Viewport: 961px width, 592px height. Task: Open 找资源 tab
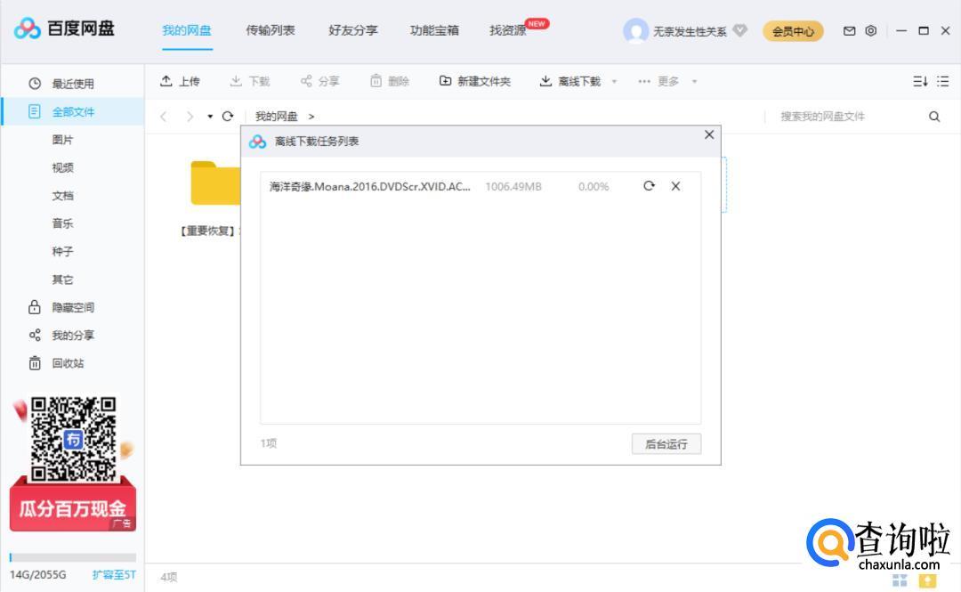[508, 30]
